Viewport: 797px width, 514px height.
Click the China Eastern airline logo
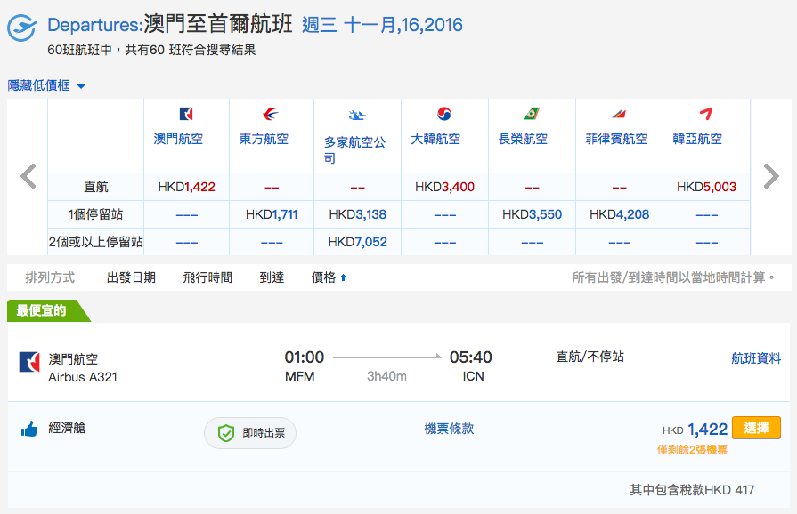[x=271, y=114]
